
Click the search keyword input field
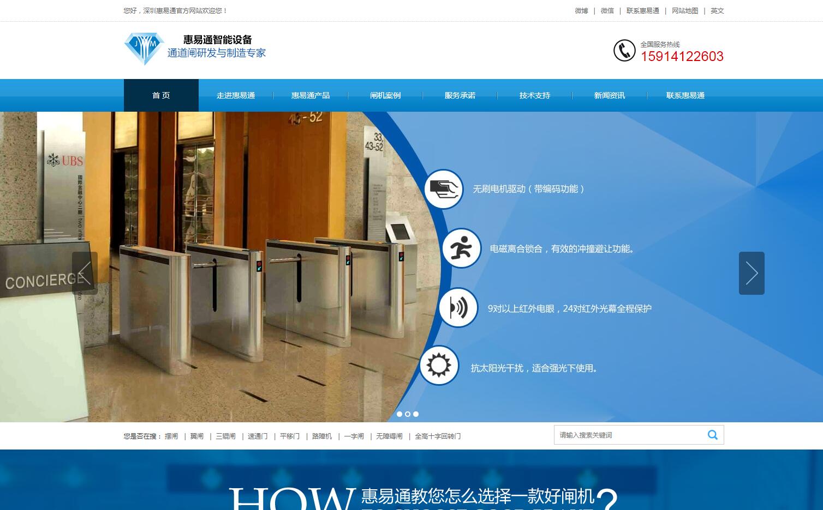628,435
